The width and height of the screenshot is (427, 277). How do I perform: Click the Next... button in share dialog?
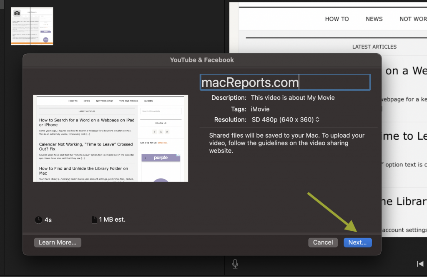click(x=357, y=242)
